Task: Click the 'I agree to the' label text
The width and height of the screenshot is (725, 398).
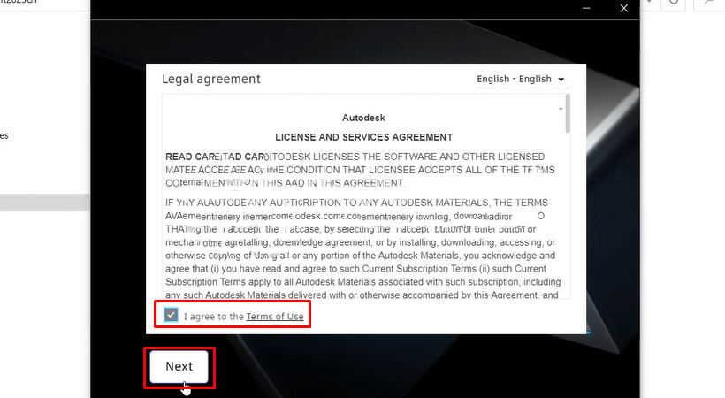Action: pyautogui.click(x=214, y=317)
